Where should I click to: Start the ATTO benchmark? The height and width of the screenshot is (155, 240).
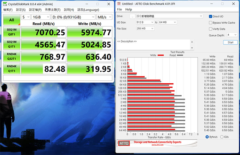tap(230, 42)
